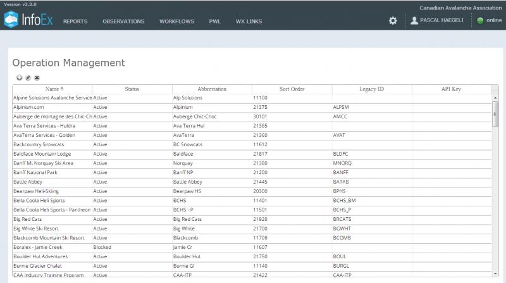Click legacy ID BGWHT
506x283 pixels.
click(x=342, y=229)
